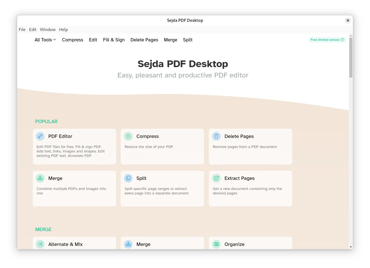Select Delete Pages in the top navigation
The width and height of the screenshot is (370, 268).
click(144, 40)
